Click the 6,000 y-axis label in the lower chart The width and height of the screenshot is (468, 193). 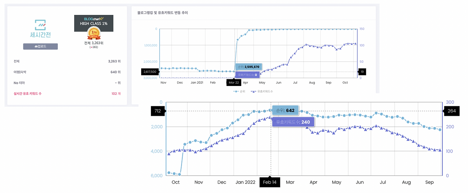(156, 176)
